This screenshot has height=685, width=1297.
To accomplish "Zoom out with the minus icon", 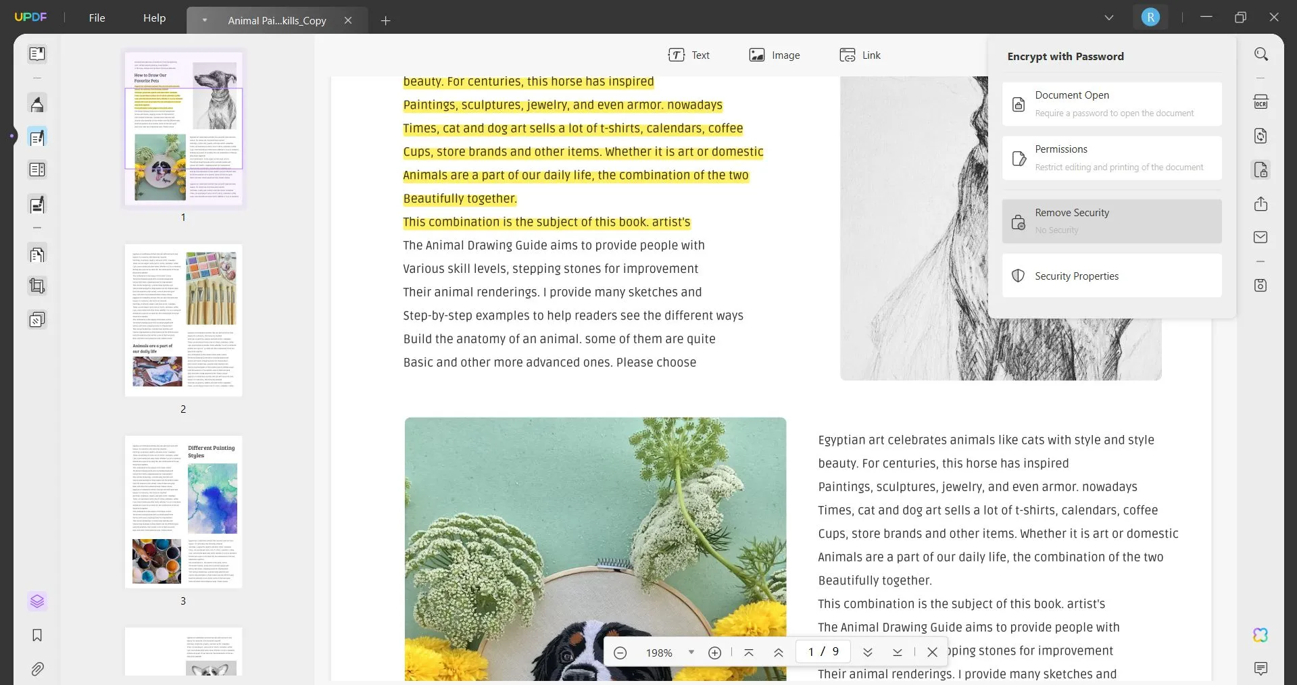I will tap(620, 653).
